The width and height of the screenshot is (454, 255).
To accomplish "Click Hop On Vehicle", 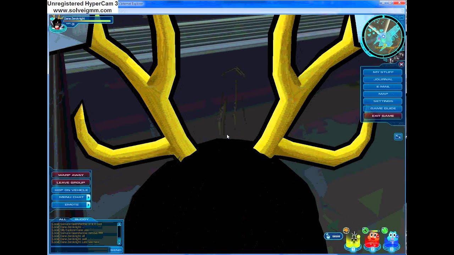I will [71, 190].
